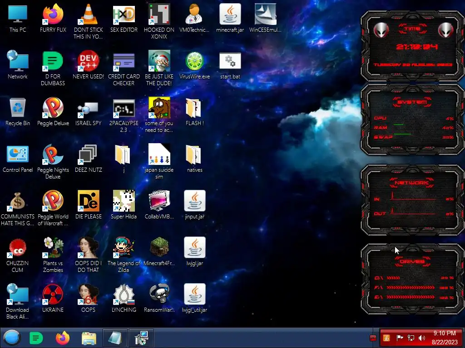Screen dimensions: 465x348
Task: Open Firefox from the taskbar
Action: [x=63, y=338]
